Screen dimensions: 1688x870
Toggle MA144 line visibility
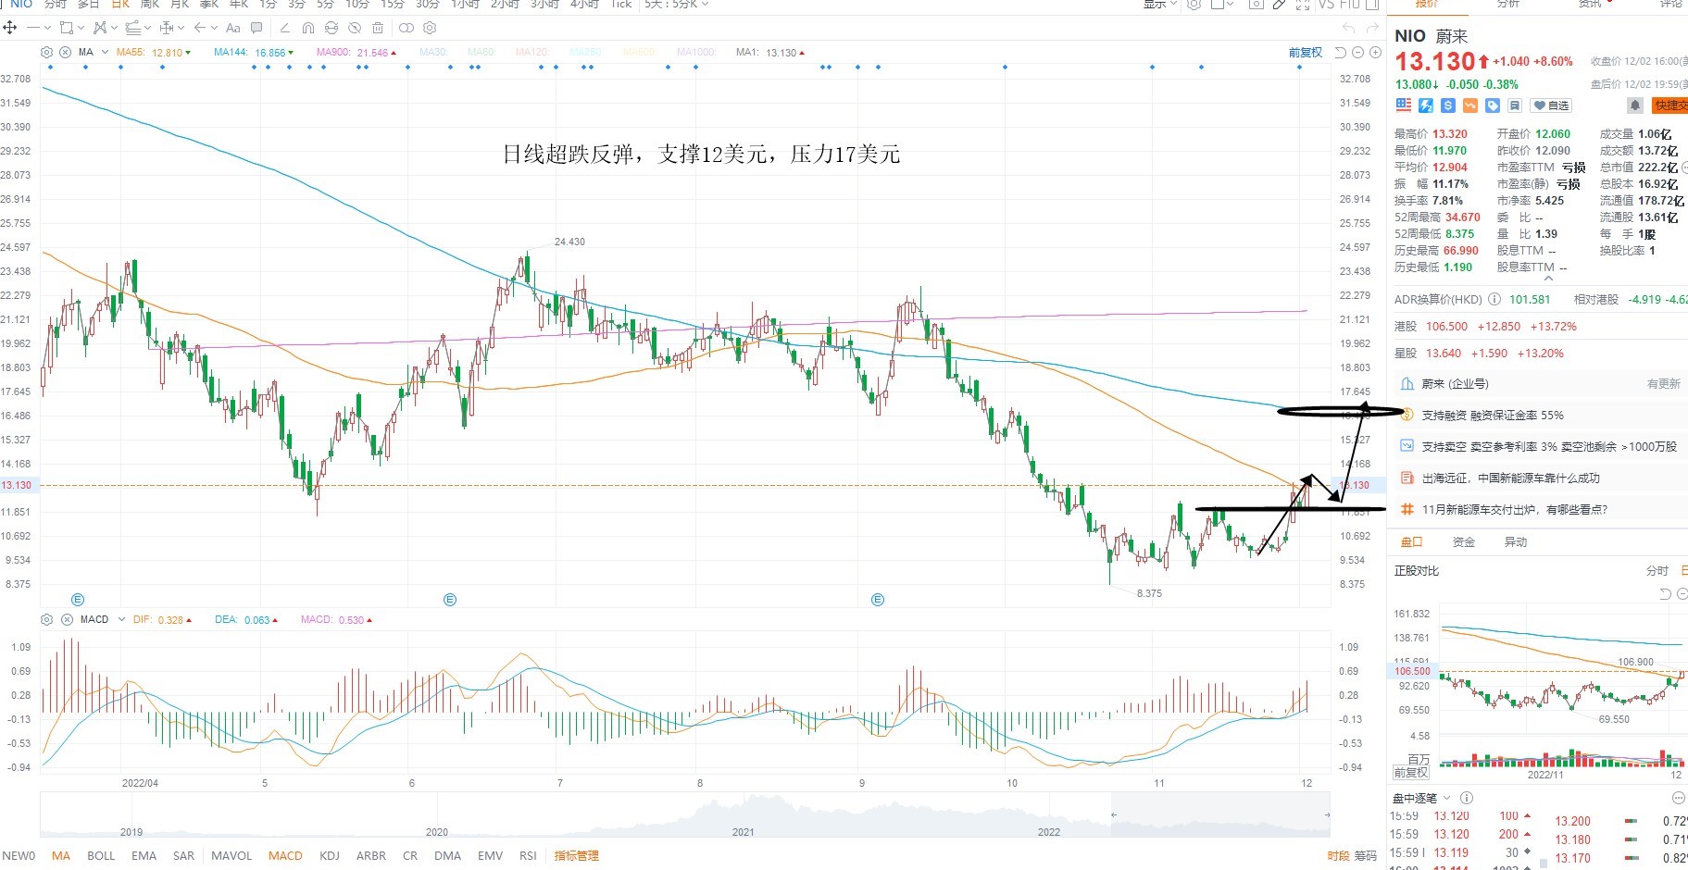pyautogui.click(x=254, y=53)
